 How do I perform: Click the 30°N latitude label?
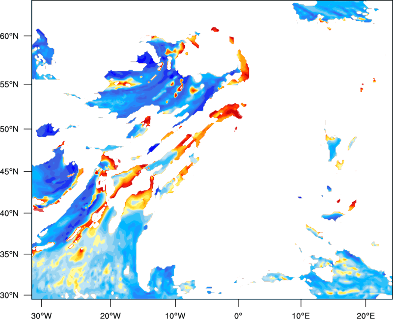coord(9,295)
